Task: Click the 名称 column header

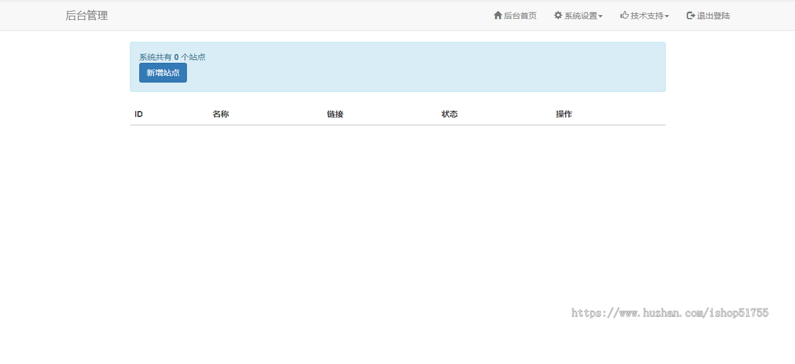Action: pyautogui.click(x=221, y=114)
